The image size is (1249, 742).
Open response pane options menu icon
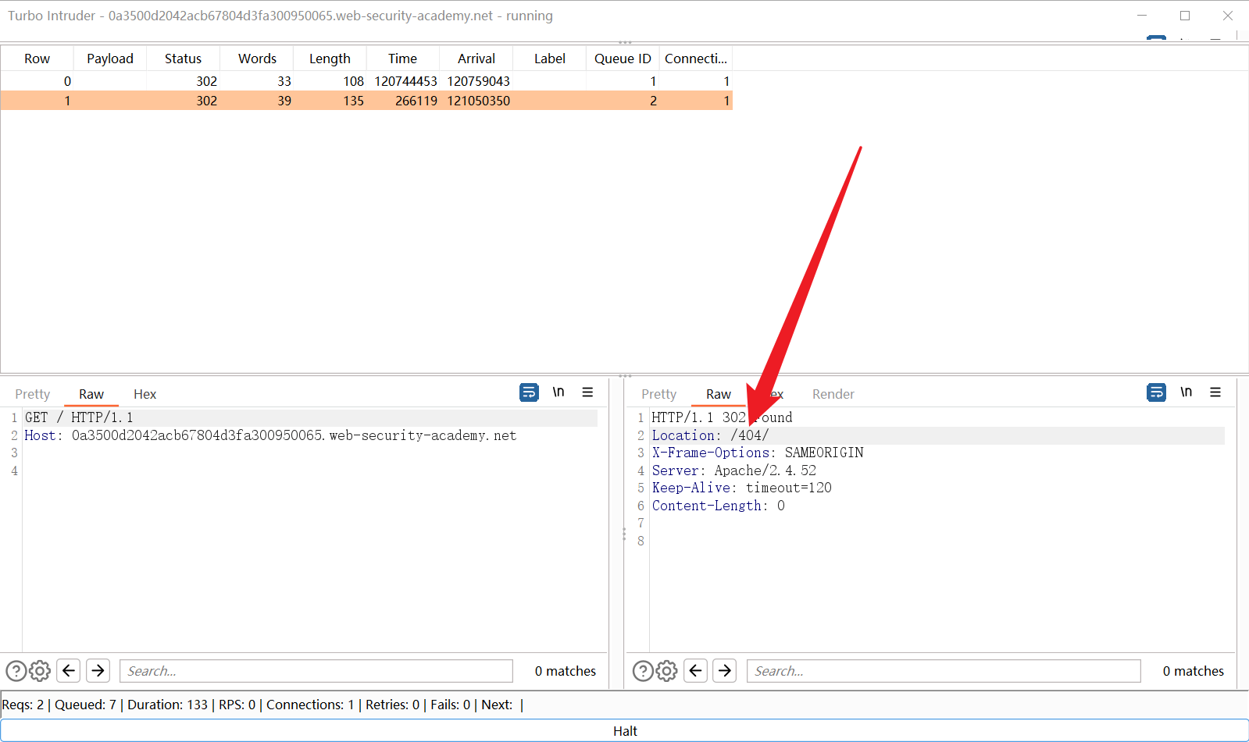(x=1215, y=392)
